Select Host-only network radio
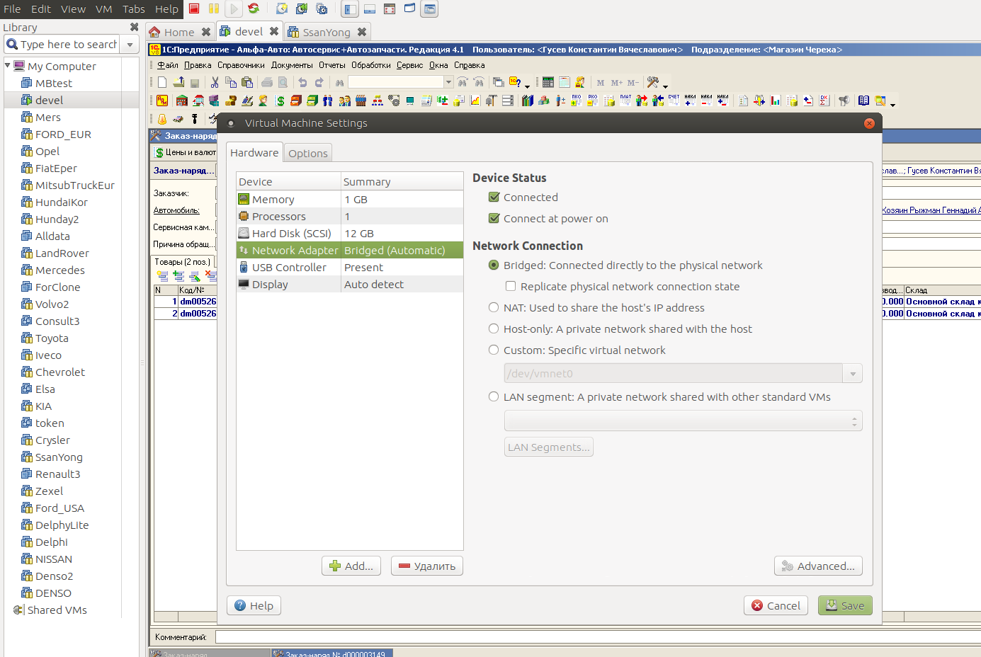The width and height of the screenshot is (981, 657). coord(494,329)
